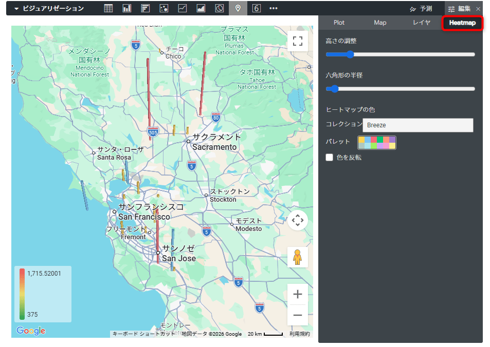This screenshot has height=347, width=490.
Task: Open more visualization types ellipsis
Action: click(274, 8)
